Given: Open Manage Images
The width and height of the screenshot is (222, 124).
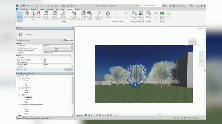Looking at the screenshot, I should 141,15.
